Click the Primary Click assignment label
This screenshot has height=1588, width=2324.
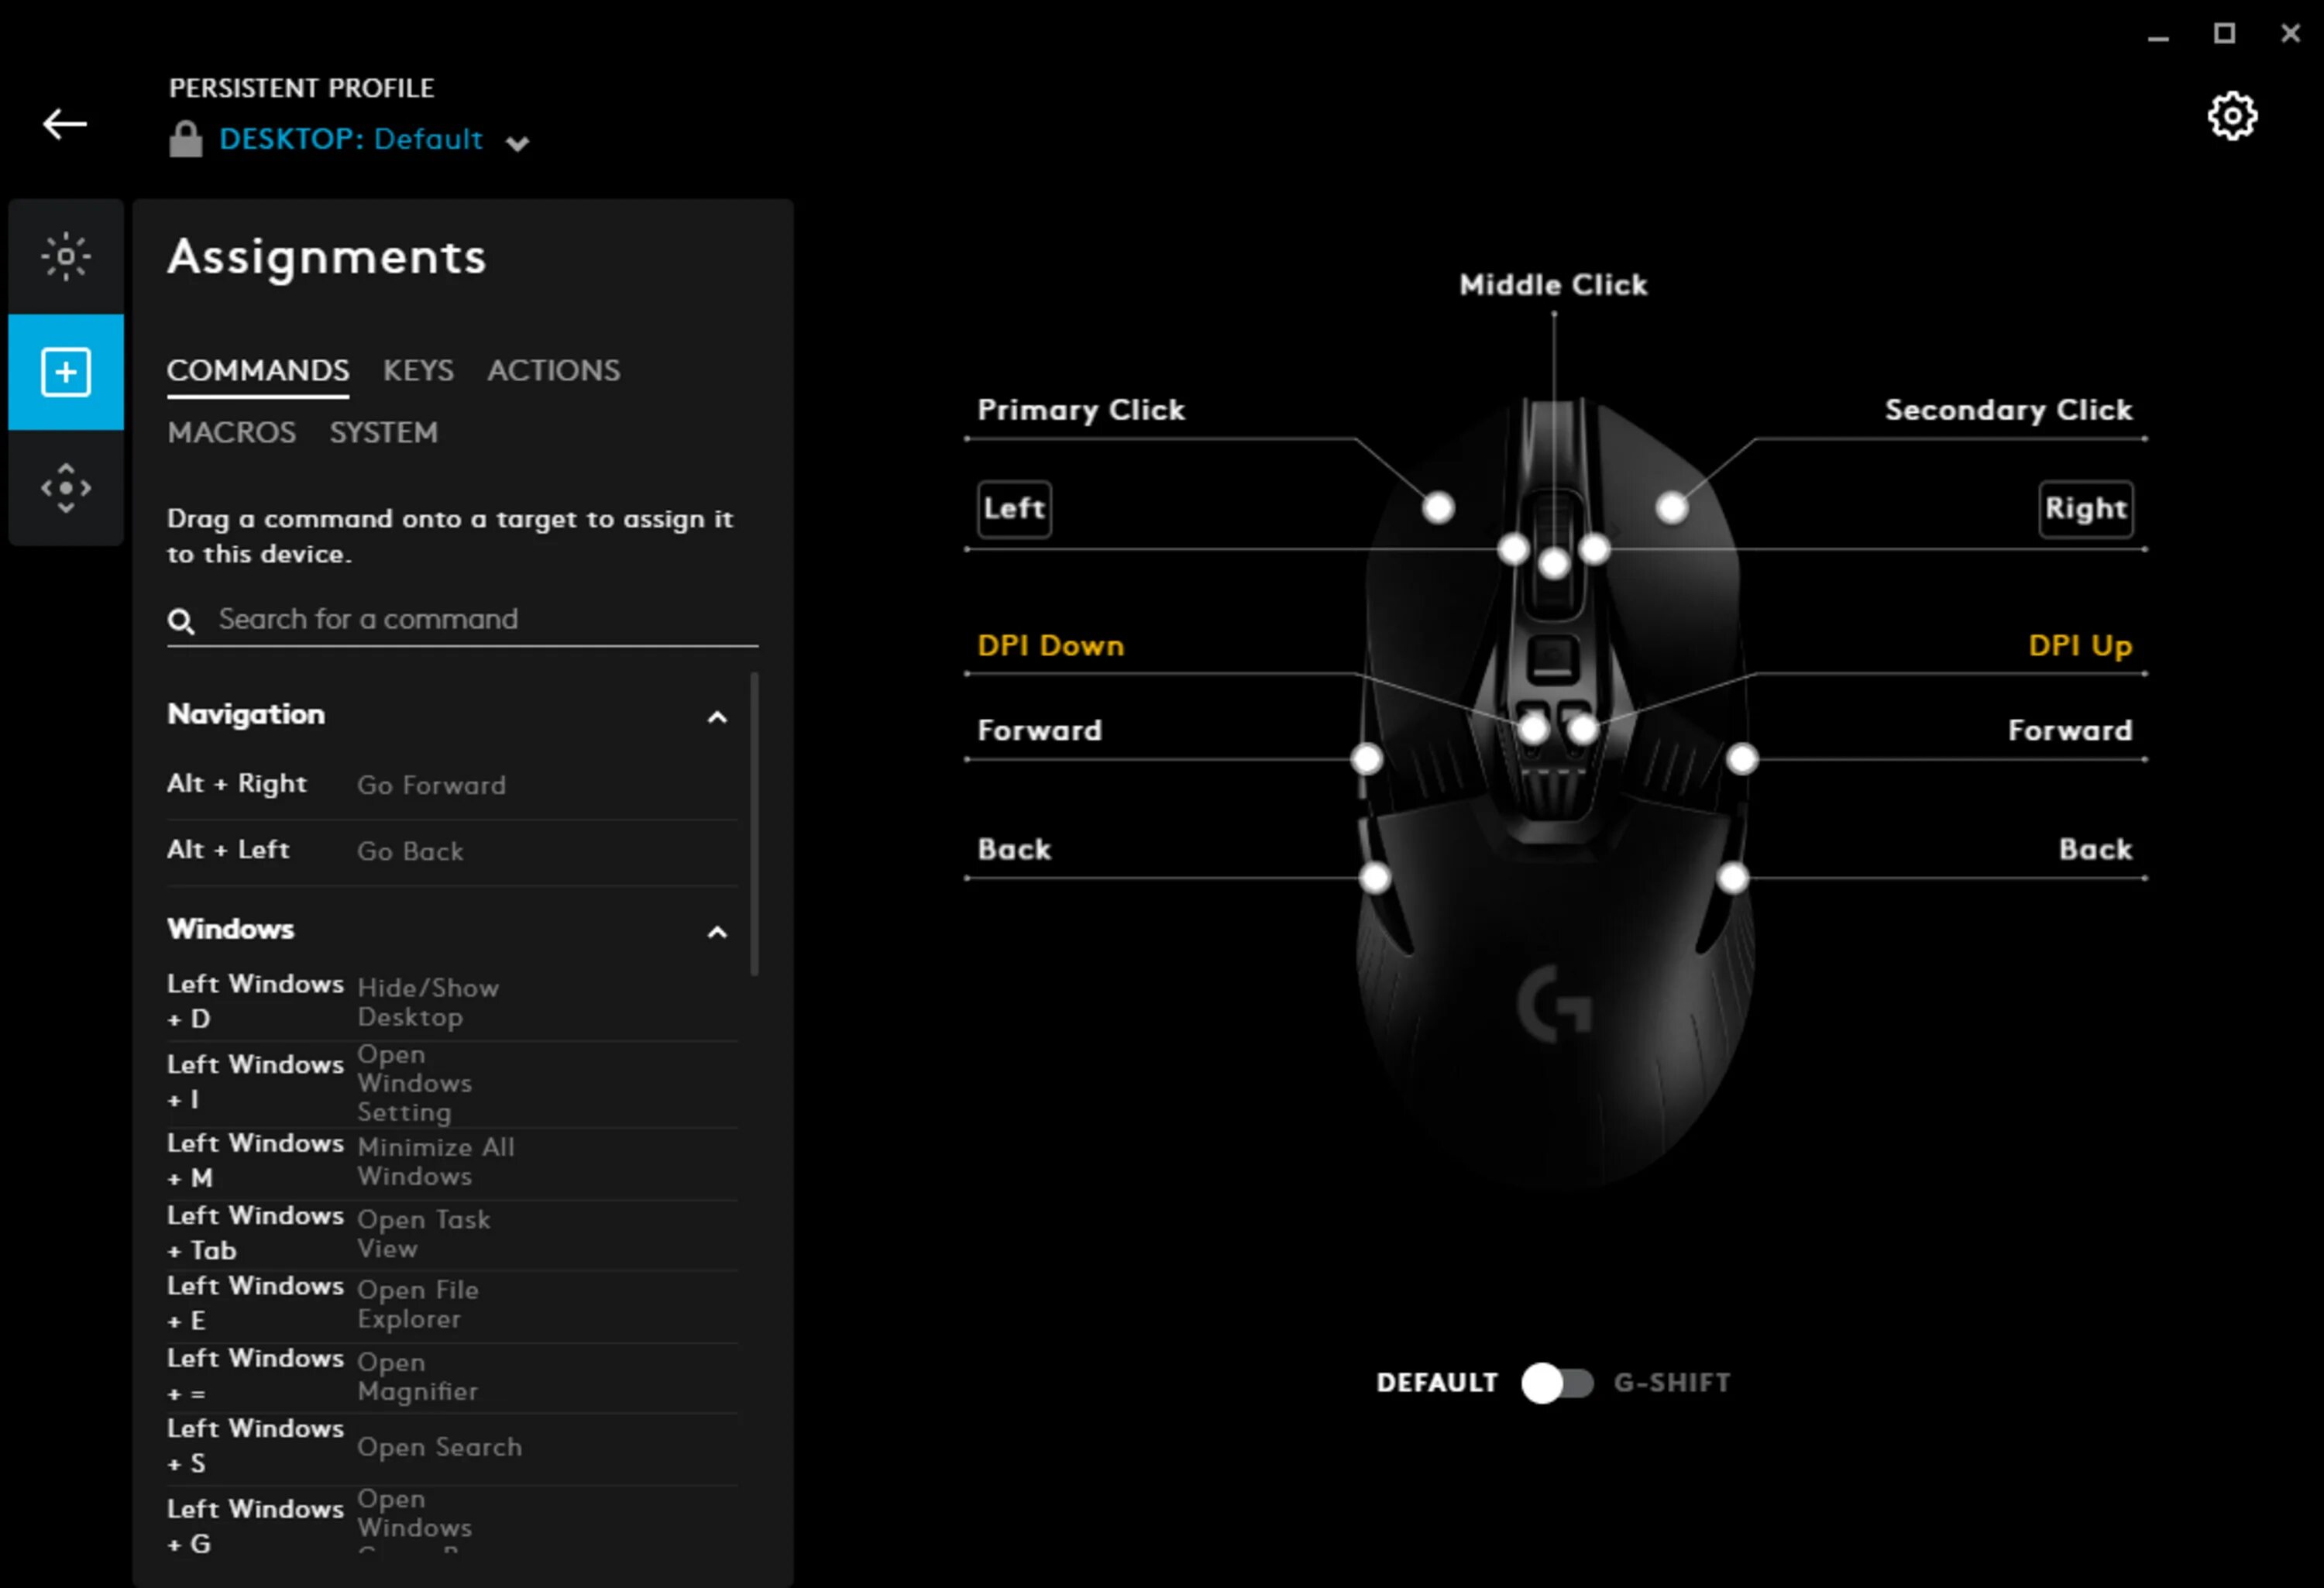pos(1080,410)
